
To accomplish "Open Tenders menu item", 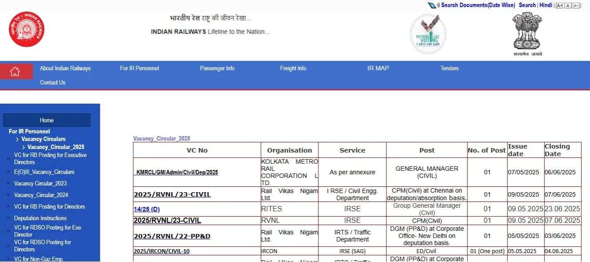I will click(x=450, y=69).
